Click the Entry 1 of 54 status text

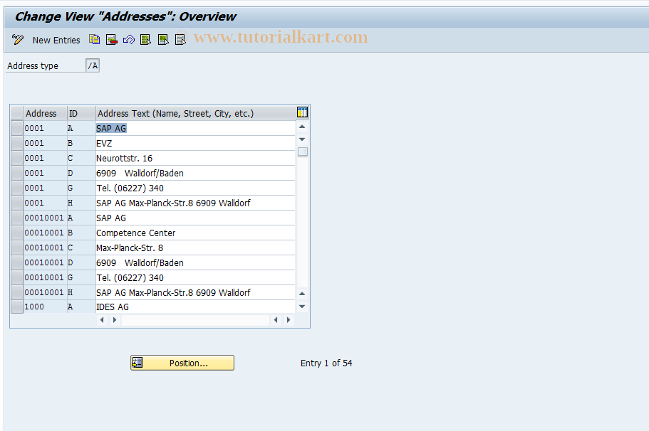(x=326, y=363)
